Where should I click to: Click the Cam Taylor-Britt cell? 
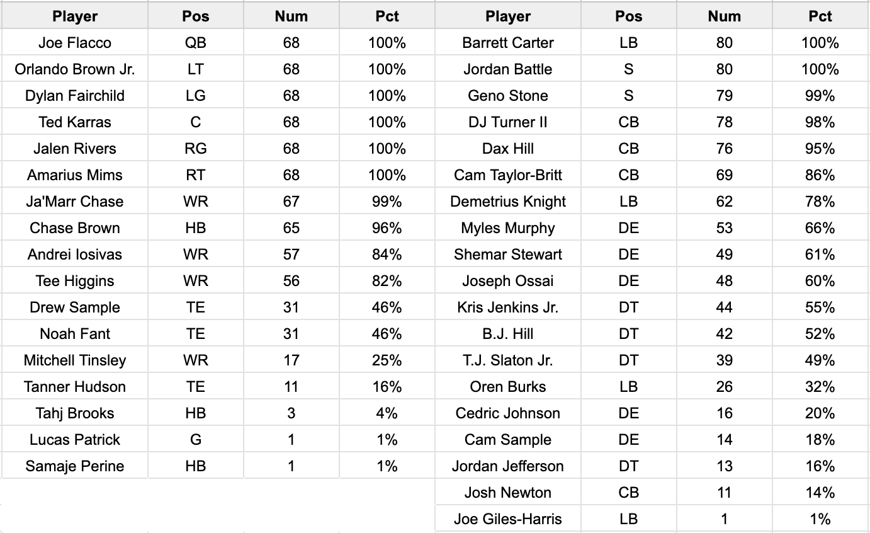point(507,175)
